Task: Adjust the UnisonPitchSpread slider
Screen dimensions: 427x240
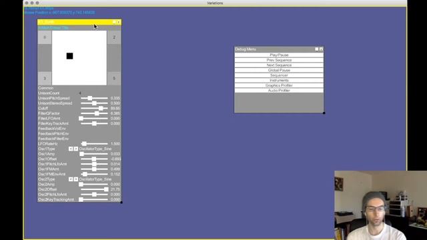Action: coord(94,98)
